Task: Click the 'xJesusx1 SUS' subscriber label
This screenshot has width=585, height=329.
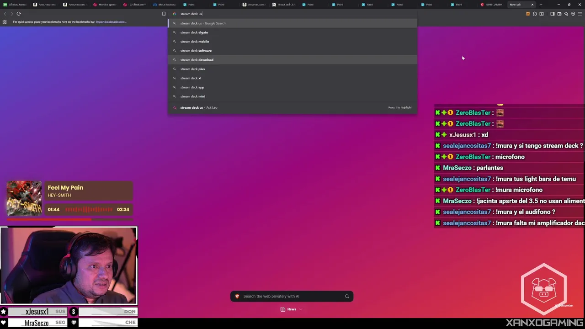Action: click(37, 312)
